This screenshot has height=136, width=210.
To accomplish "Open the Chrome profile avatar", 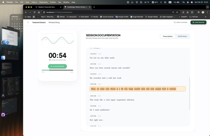I will (x=203, y=12).
